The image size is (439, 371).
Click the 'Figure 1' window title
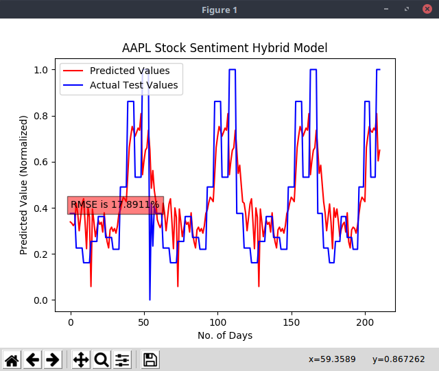pyautogui.click(x=219, y=10)
